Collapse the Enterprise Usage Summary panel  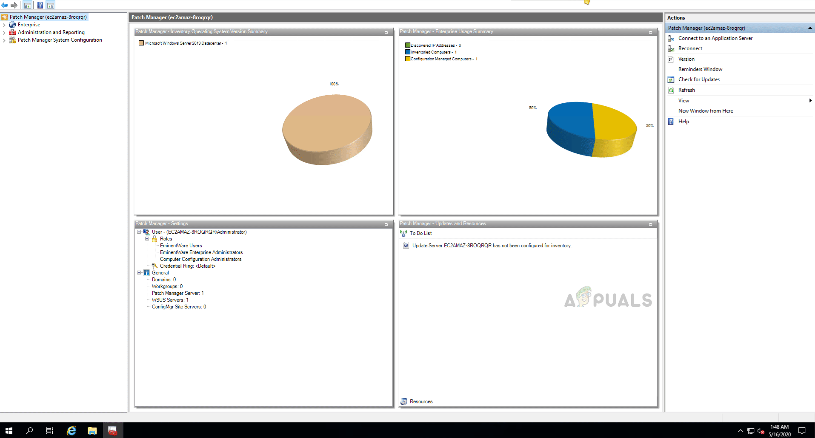[650, 32]
